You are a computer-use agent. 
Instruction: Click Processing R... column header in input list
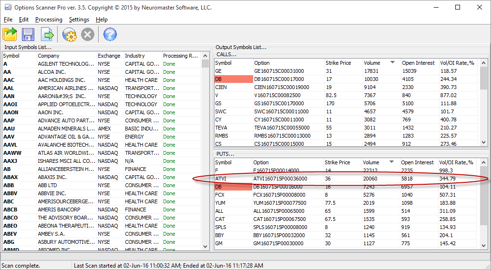tap(181, 56)
